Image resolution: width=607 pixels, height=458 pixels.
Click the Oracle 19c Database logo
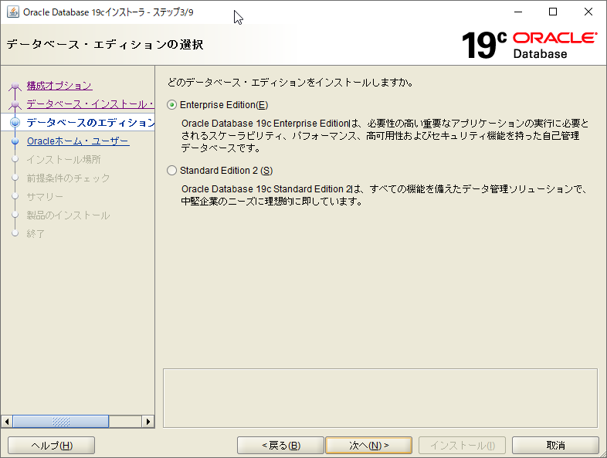coord(529,45)
